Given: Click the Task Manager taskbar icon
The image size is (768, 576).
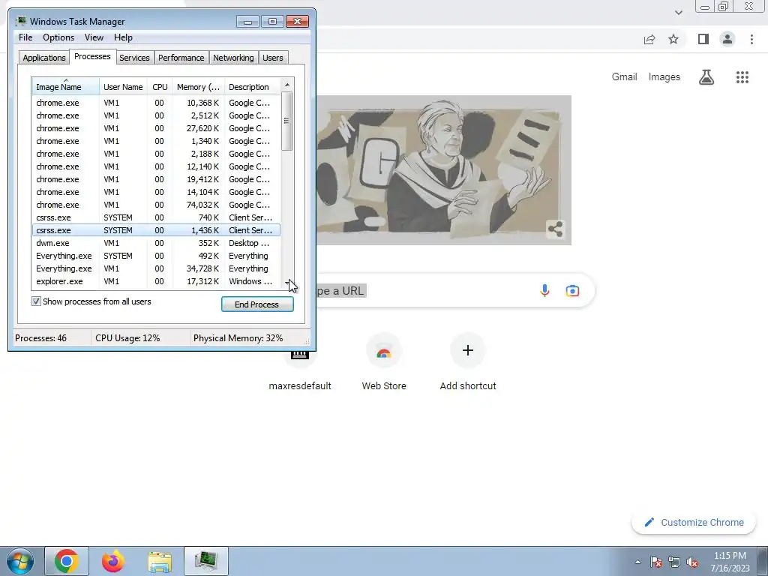Looking at the screenshot, I should [x=206, y=561].
